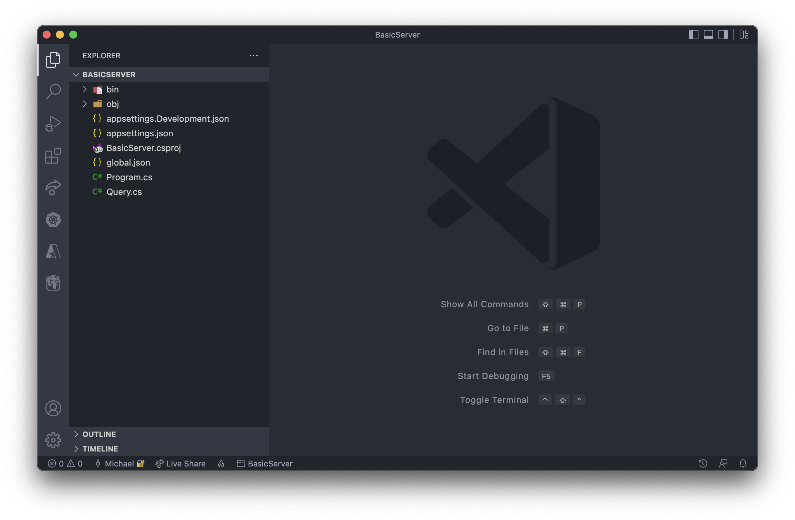Open the Accounts menu icon
This screenshot has width=795, height=520.
53,409
